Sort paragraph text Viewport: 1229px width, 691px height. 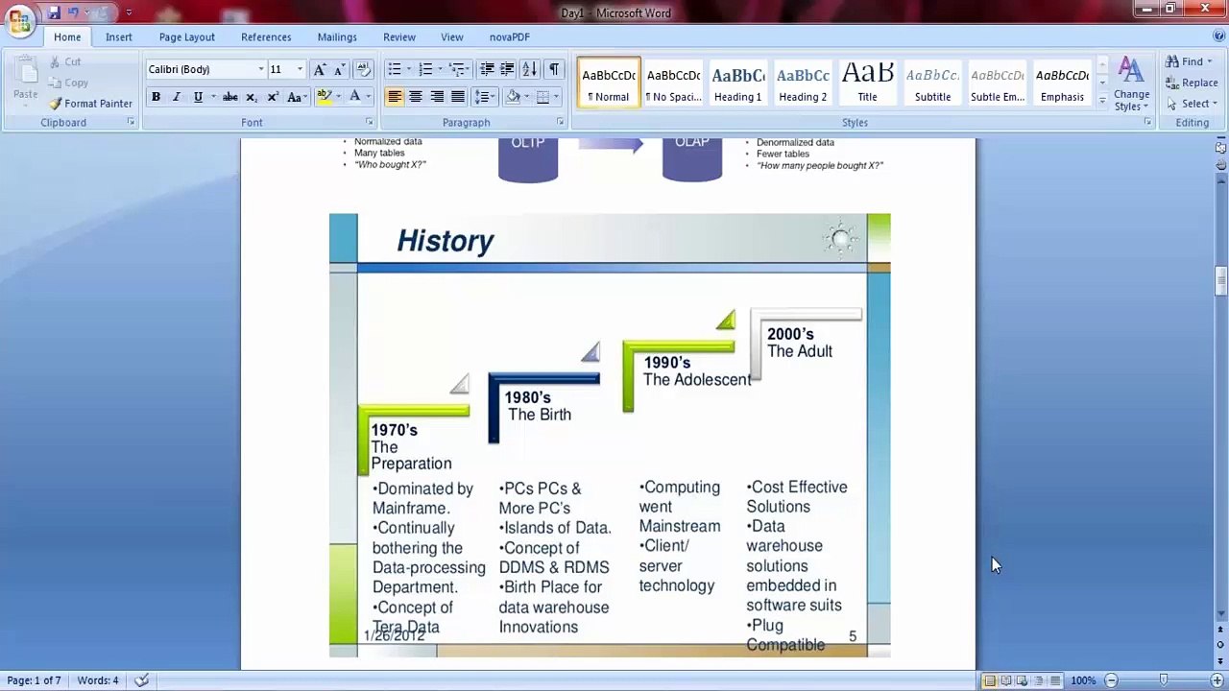531,69
